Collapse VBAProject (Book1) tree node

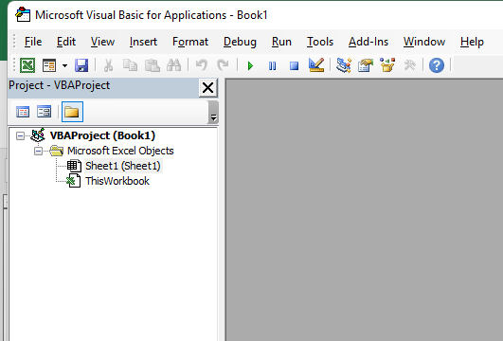coord(20,136)
